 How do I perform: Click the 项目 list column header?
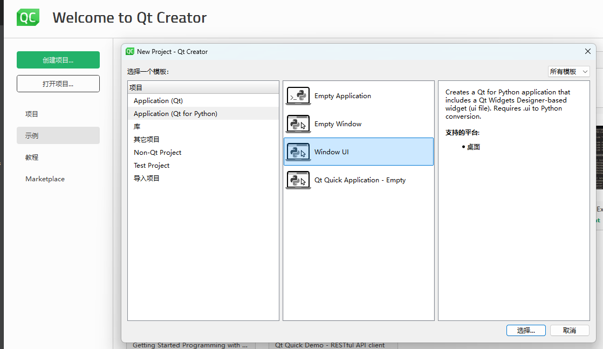click(x=203, y=87)
